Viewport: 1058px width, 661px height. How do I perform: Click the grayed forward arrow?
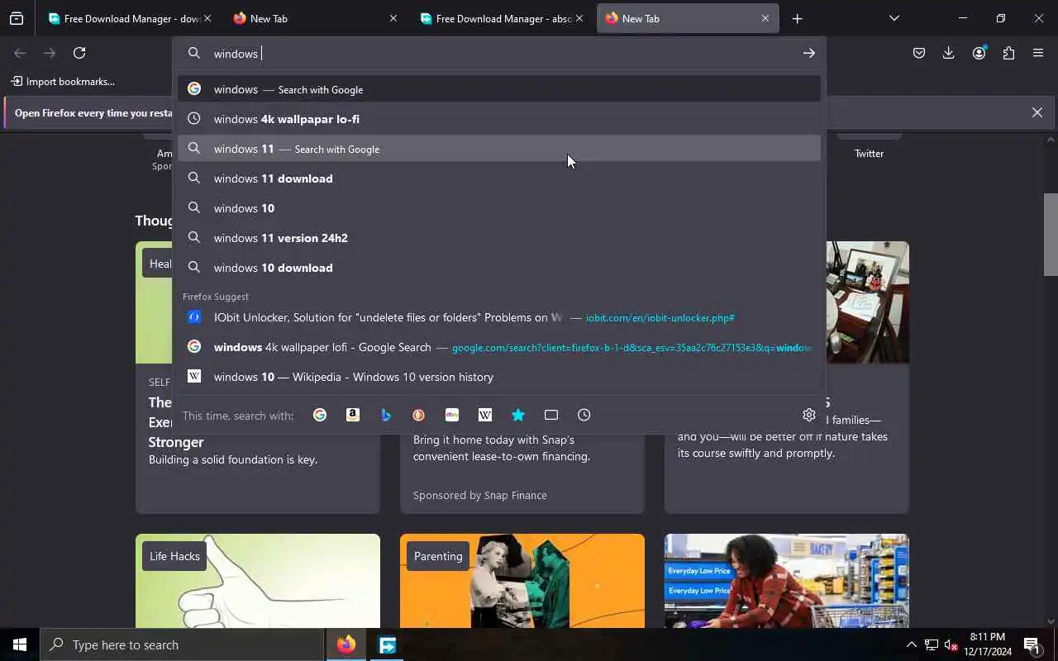click(50, 53)
